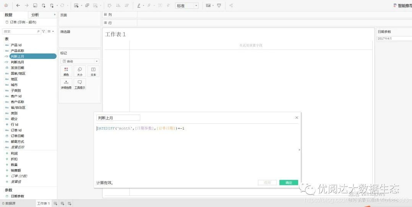Click the Tableau logo start page icon
412x207 pixels.
pos(6,5)
